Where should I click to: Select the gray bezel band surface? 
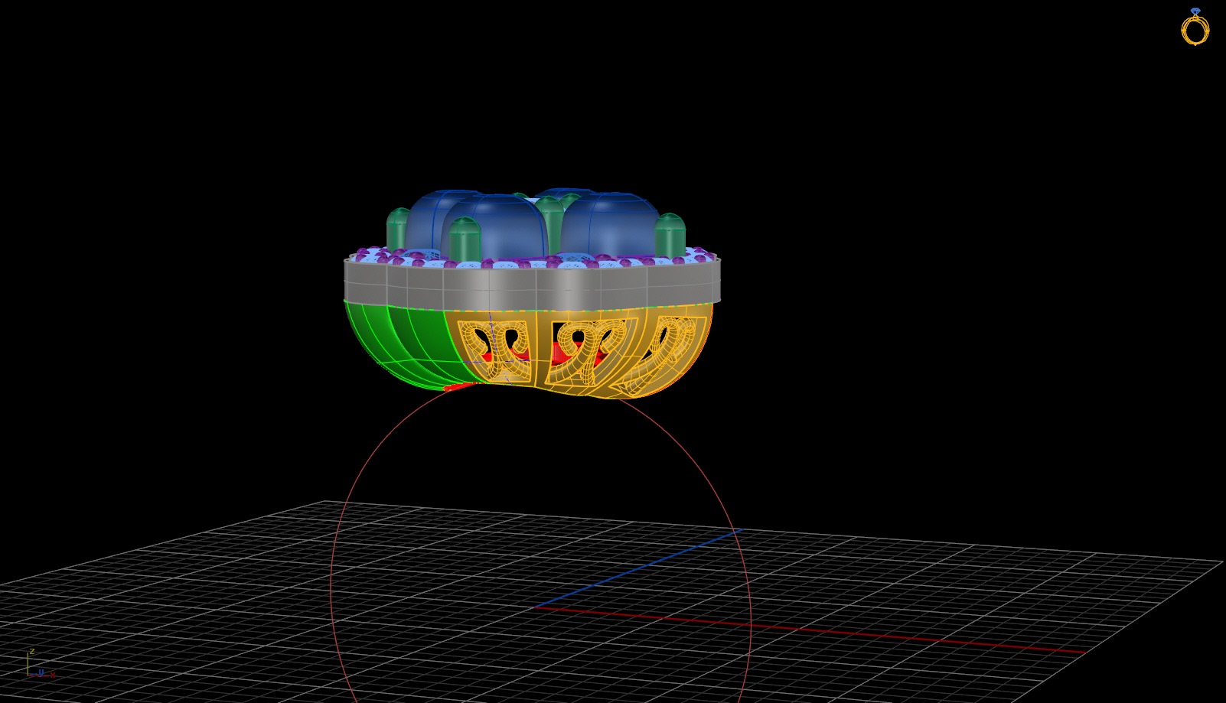coord(532,285)
